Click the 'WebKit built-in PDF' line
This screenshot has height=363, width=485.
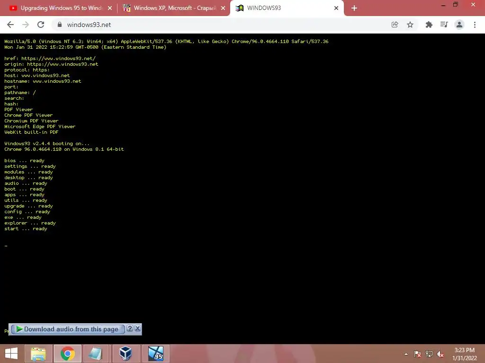tap(31, 132)
